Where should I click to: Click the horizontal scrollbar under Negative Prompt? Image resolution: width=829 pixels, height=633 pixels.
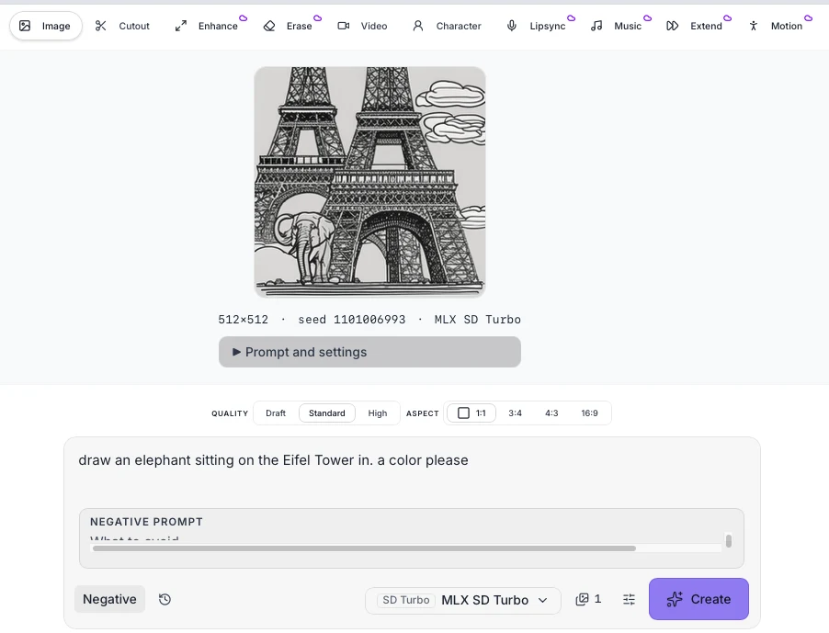point(364,548)
